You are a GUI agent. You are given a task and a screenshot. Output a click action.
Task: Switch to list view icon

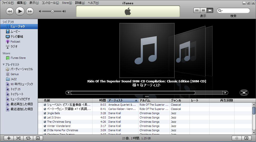pyautogui.click(x=197, y=11)
